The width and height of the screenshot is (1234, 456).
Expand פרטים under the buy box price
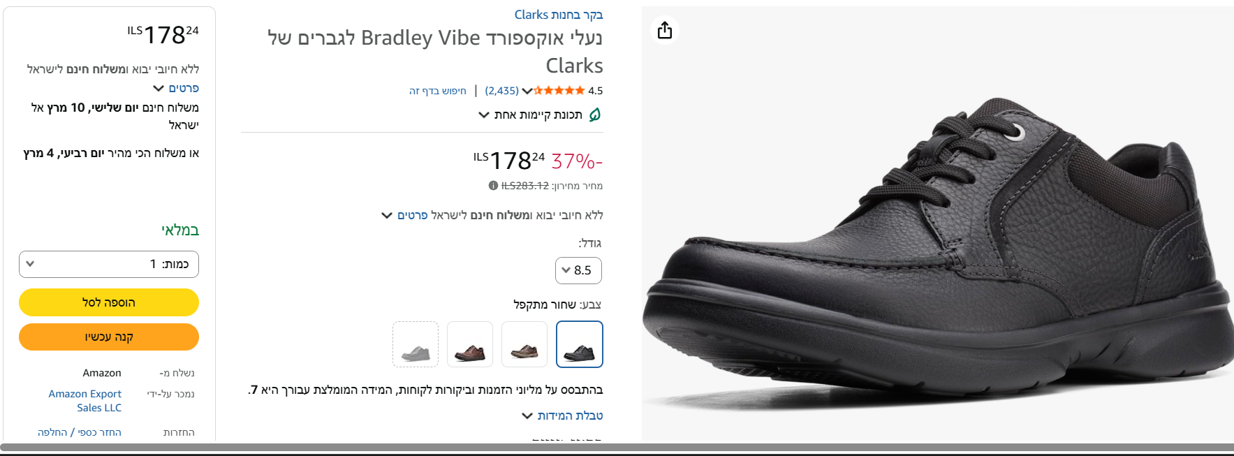click(x=177, y=88)
